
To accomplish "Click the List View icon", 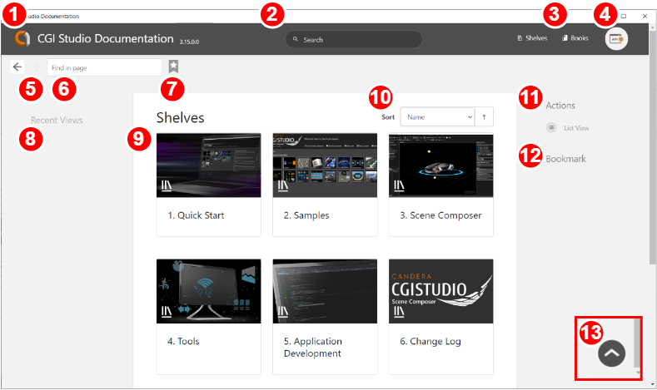I will point(551,127).
